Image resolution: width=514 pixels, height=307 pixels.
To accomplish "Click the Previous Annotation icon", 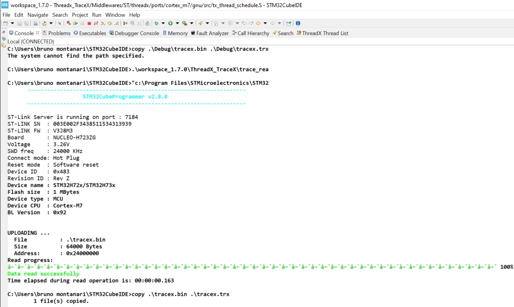I will click(231, 23).
